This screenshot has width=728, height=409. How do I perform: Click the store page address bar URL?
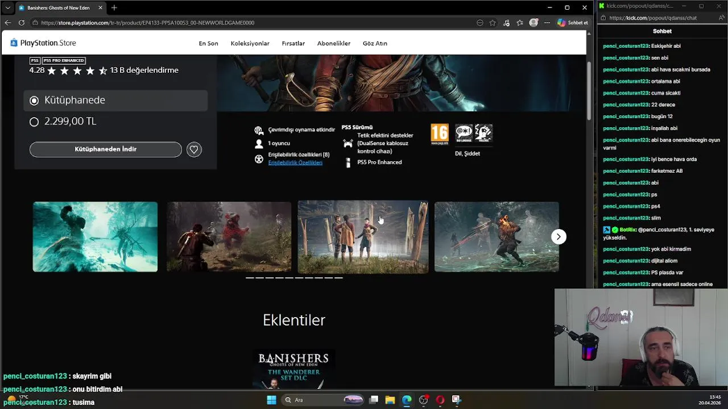[x=148, y=23]
